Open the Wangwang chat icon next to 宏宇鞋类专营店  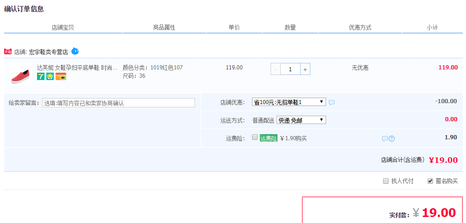(75, 51)
